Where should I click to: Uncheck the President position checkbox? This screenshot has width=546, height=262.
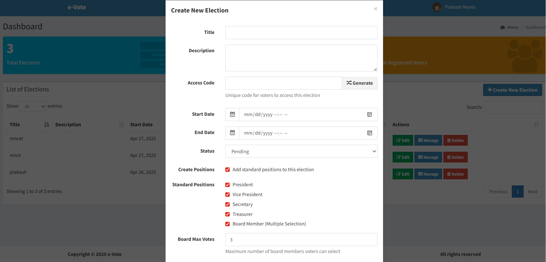[x=228, y=185]
